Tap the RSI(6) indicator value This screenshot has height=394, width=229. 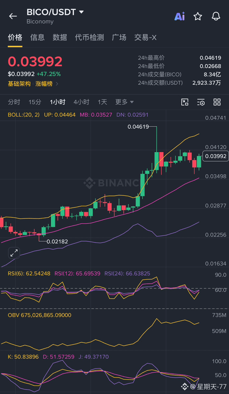[29, 273]
